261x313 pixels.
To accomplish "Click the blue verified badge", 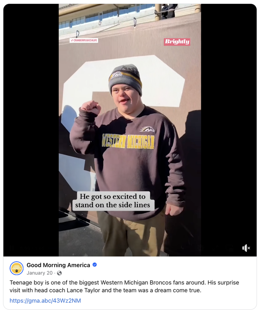I will [95, 265].
